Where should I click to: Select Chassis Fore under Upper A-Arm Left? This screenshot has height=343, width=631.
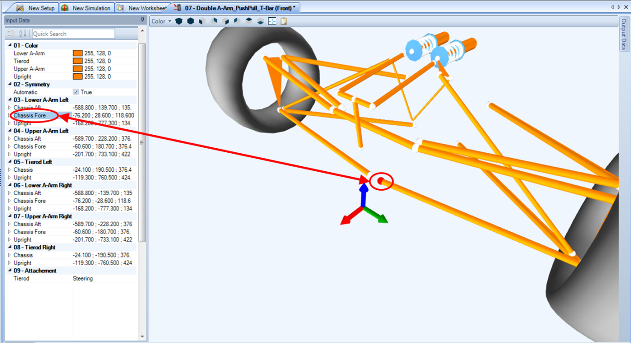coord(72,146)
